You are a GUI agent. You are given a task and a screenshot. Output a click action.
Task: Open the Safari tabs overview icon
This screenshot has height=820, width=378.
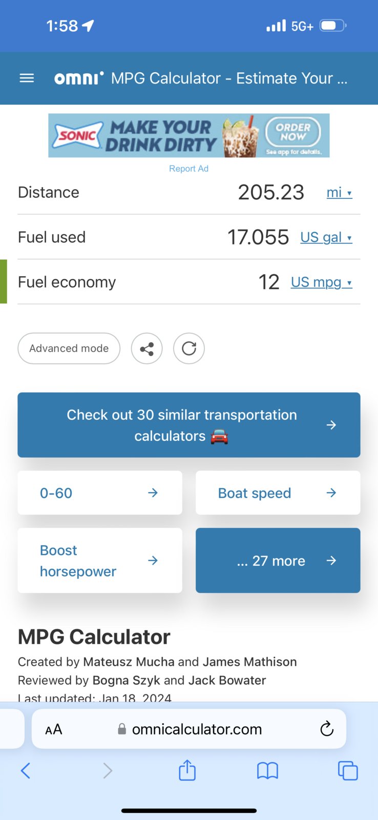tap(348, 770)
